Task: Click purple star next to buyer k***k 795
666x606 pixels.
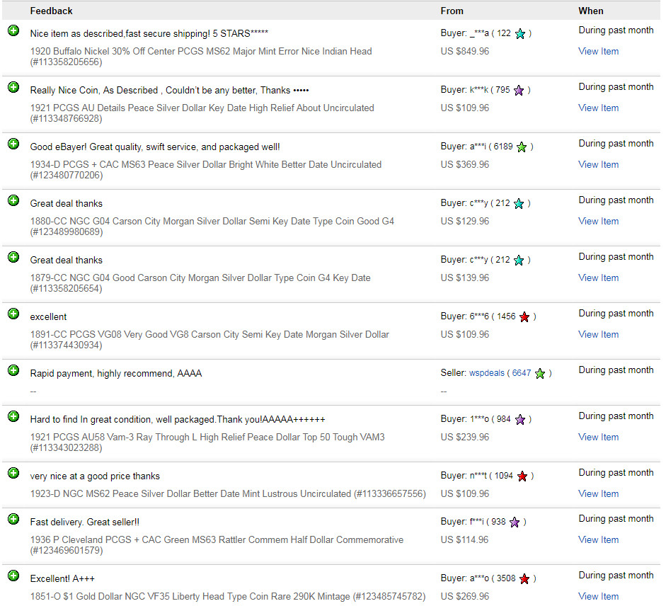Action: [x=519, y=90]
